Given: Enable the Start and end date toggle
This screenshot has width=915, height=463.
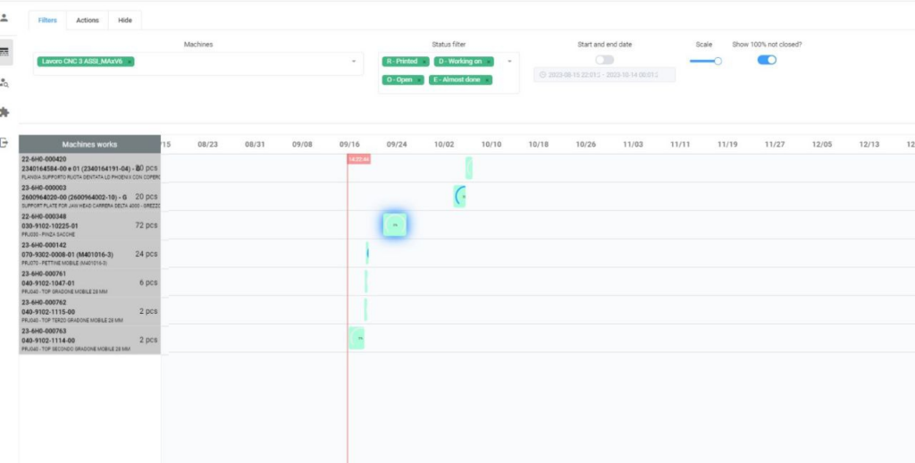Looking at the screenshot, I should click(604, 60).
